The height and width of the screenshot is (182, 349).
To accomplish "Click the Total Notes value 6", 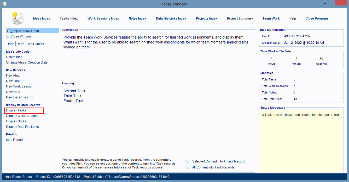I will point(294,92).
